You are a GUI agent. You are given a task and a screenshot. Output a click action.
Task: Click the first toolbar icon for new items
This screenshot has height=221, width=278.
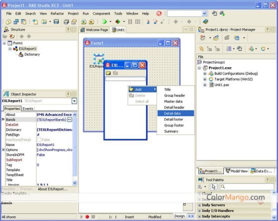click(9, 22)
